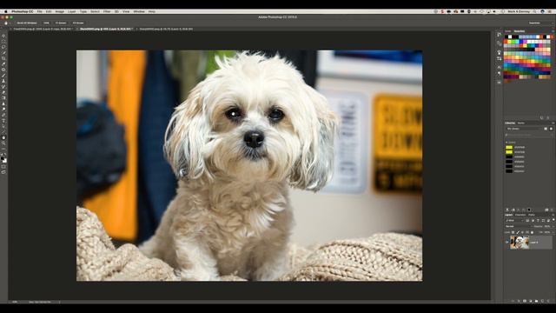This screenshot has width=556, height=313.
Task: Switch Libraries to list view icon
Action: click(x=551, y=129)
